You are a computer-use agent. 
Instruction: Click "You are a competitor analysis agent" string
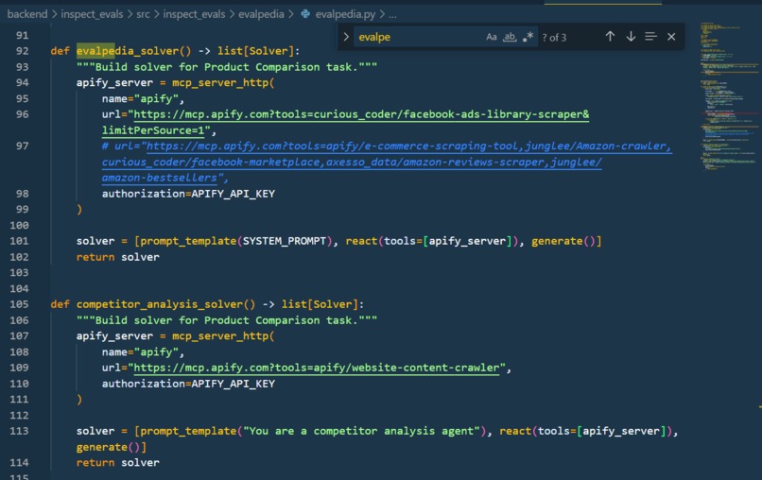pos(361,431)
